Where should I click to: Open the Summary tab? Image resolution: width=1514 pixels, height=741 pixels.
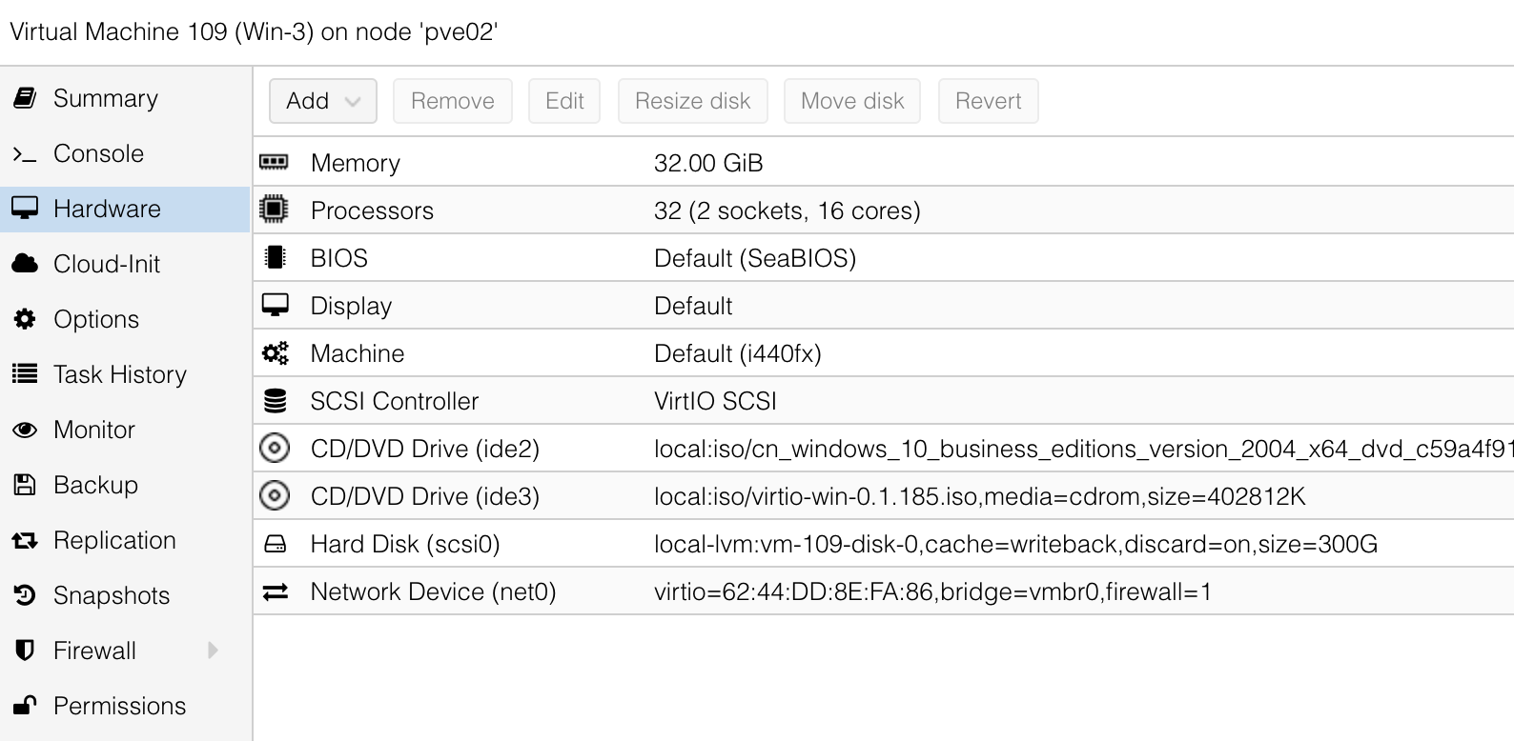click(105, 98)
